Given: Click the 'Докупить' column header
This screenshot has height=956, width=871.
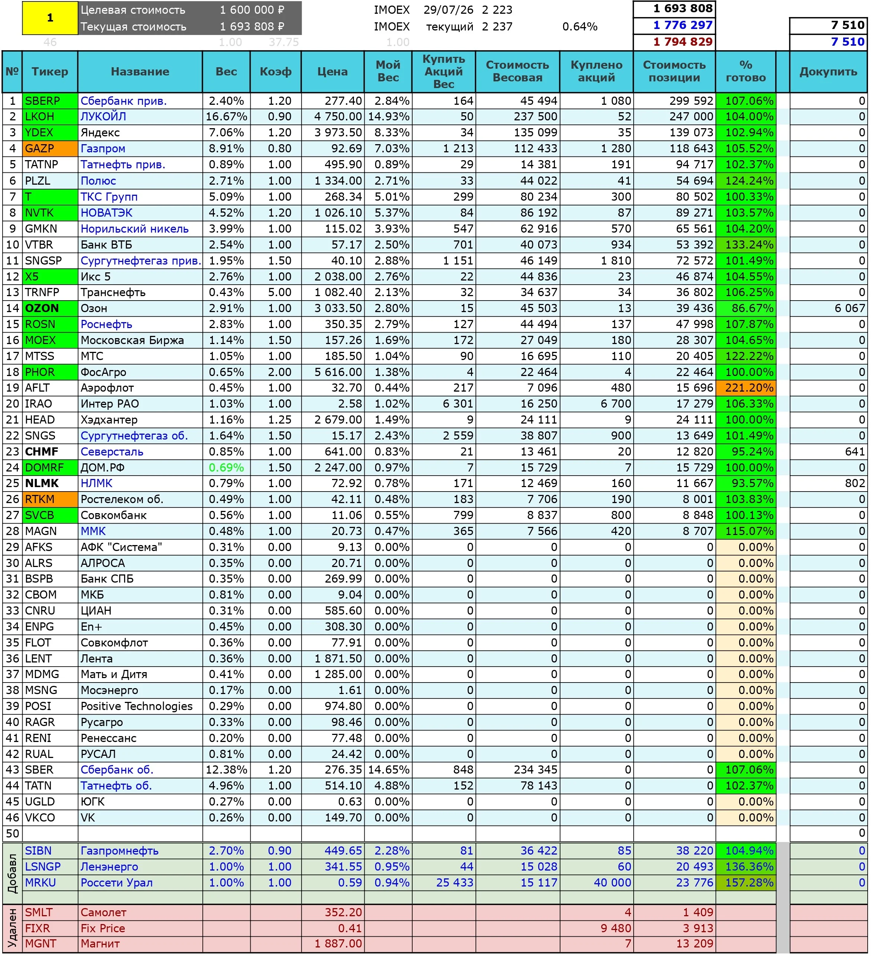Looking at the screenshot, I should pyautogui.click(x=828, y=72).
